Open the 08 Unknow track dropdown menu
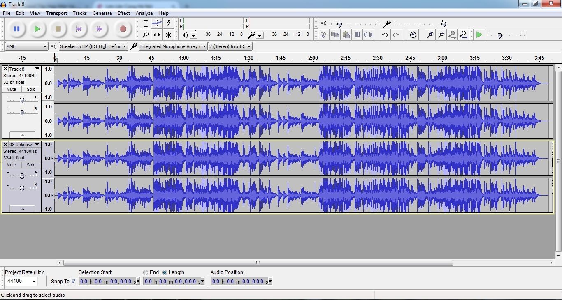The image size is (562, 300). coord(25,145)
